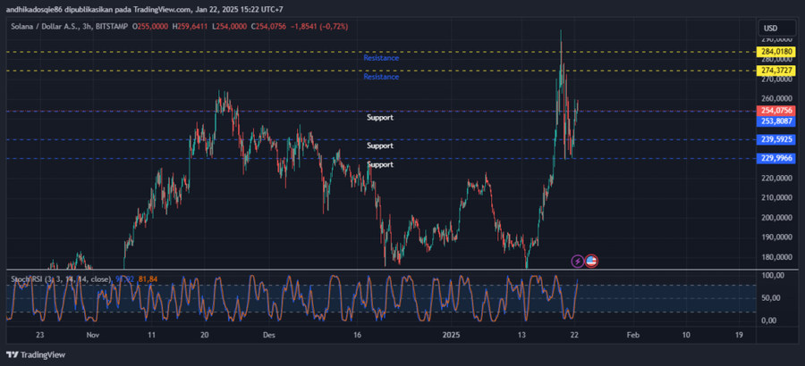The image size is (805, 366).
Task: Click the 50,00 Stoch RSI scale label
Action: 771,298
